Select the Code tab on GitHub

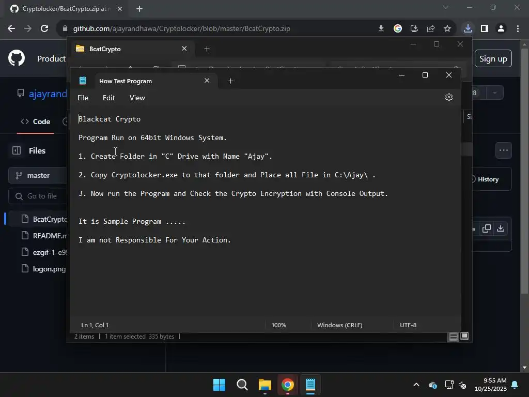36,121
